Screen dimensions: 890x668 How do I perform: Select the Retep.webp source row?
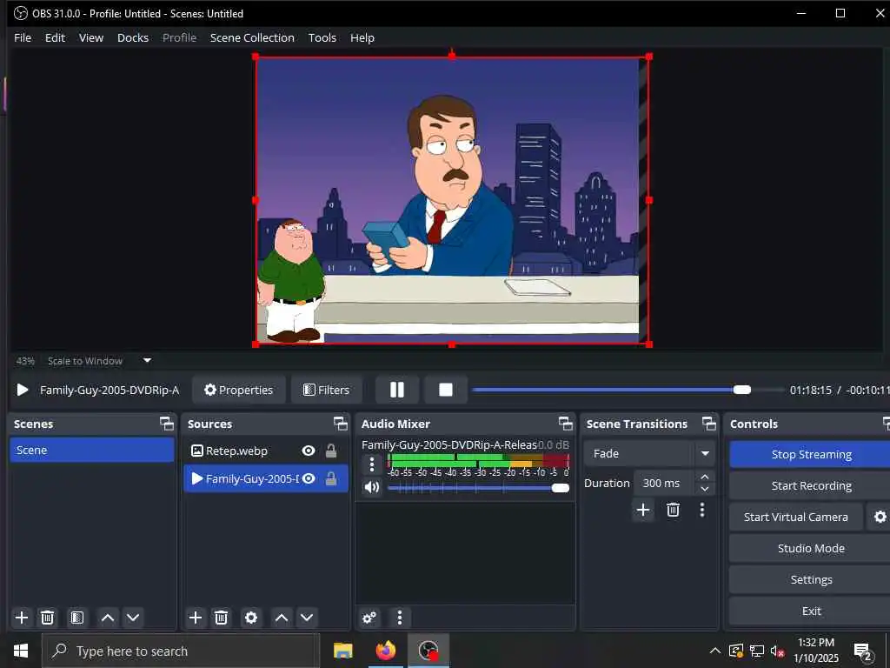click(266, 451)
